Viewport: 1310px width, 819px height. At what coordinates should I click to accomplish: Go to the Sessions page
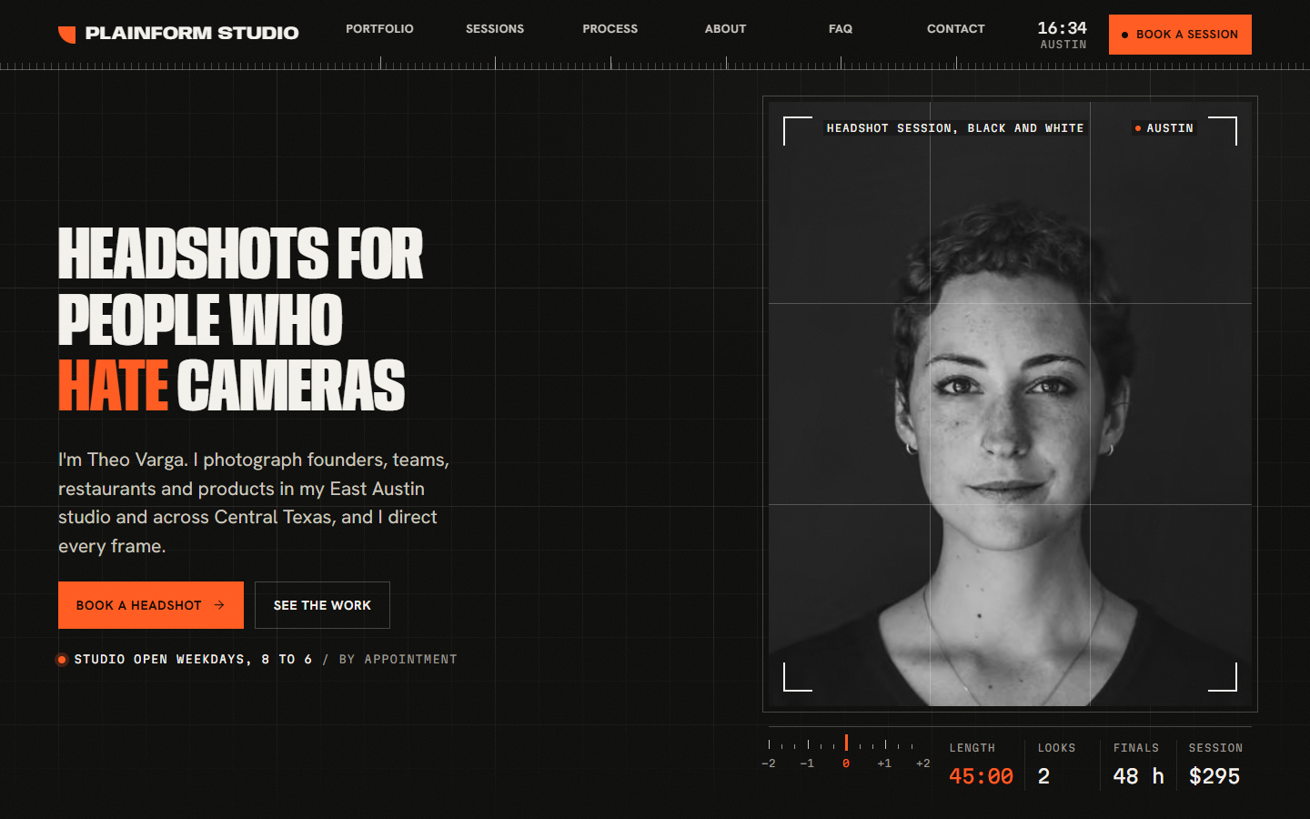pyautogui.click(x=495, y=29)
